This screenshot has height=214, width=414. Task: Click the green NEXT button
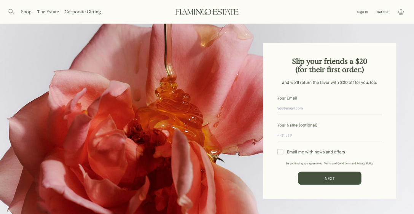click(330, 178)
